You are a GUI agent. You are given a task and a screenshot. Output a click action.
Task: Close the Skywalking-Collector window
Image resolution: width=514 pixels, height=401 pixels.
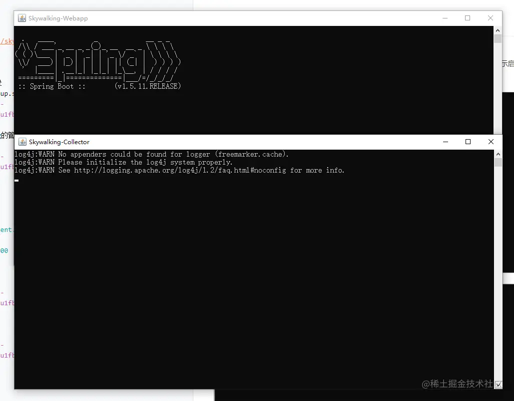click(x=491, y=142)
